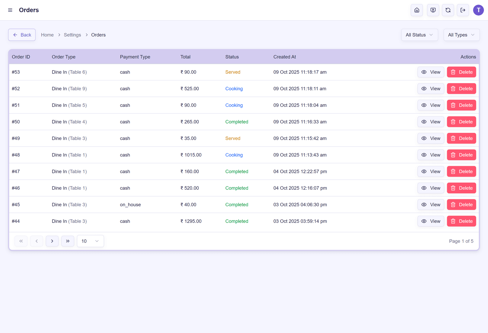Open the T profile avatar
488x333 pixels.
pos(479,10)
